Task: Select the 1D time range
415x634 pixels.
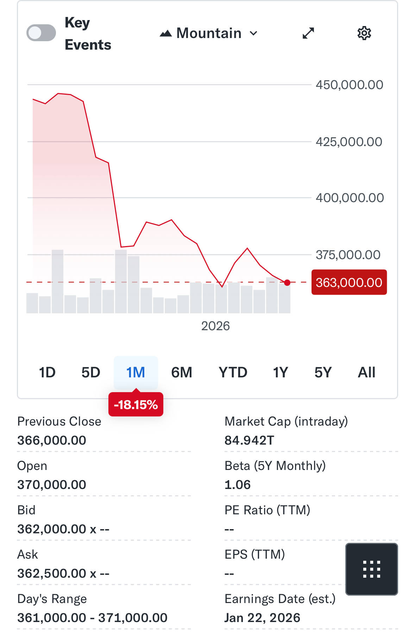Action: tap(47, 372)
